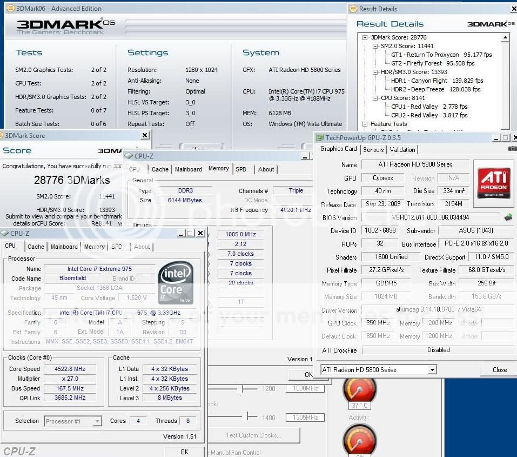Click the Result Details scrollbar up arrow

pyautogui.click(x=505, y=38)
